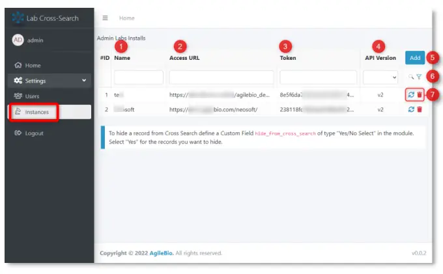This screenshot has width=443, height=274.
Task: Focus the Name filter input
Action: point(138,77)
